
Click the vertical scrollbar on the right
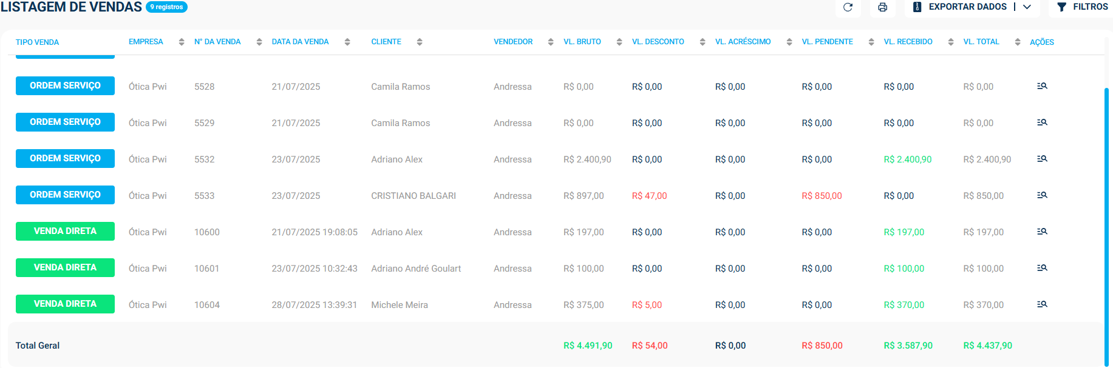pos(1106,224)
